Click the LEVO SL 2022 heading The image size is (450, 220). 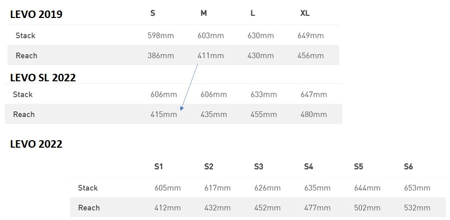click(43, 77)
